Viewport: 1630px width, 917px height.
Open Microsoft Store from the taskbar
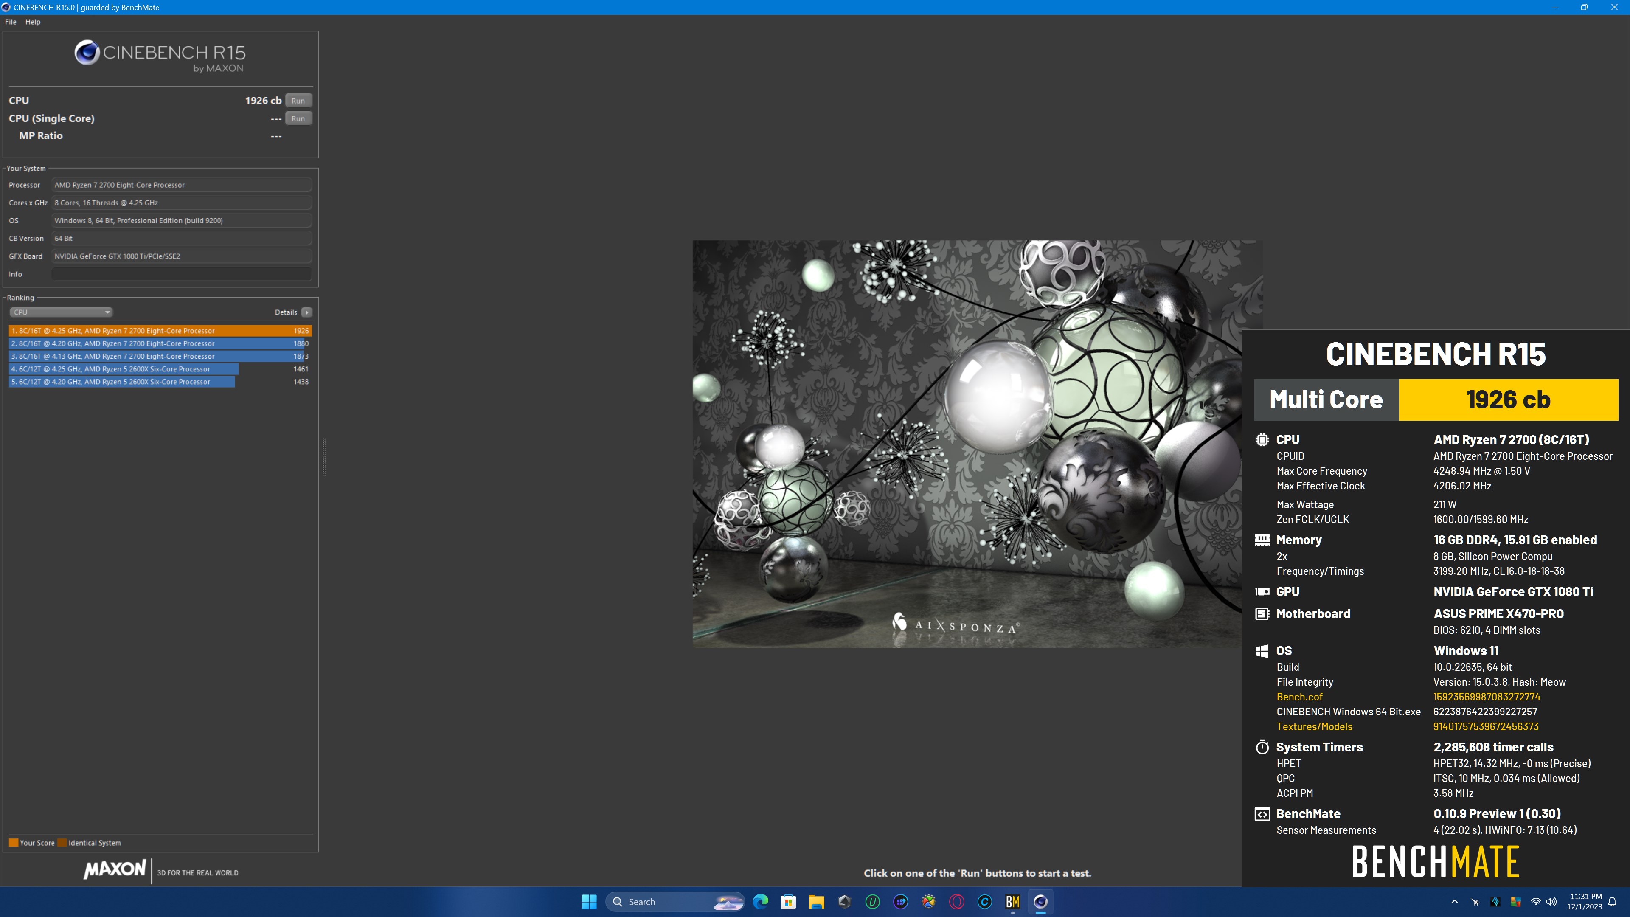coord(788,902)
